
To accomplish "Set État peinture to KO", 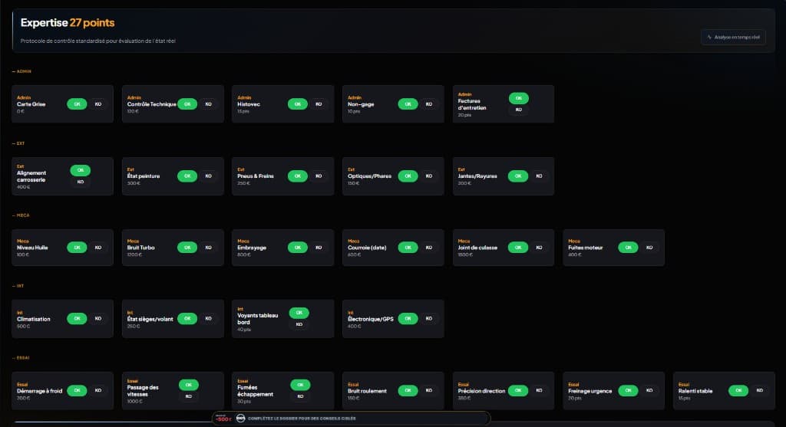I will (x=209, y=176).
